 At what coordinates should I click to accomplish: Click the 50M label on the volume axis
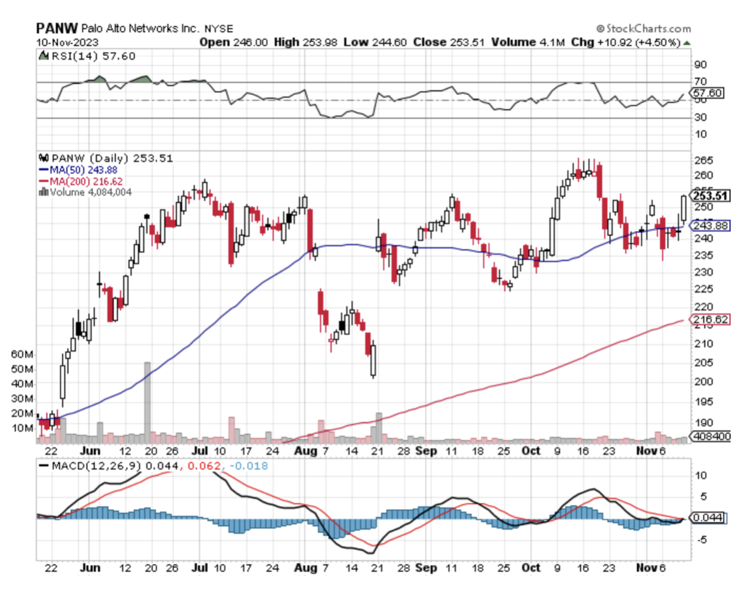click(22, 369)
